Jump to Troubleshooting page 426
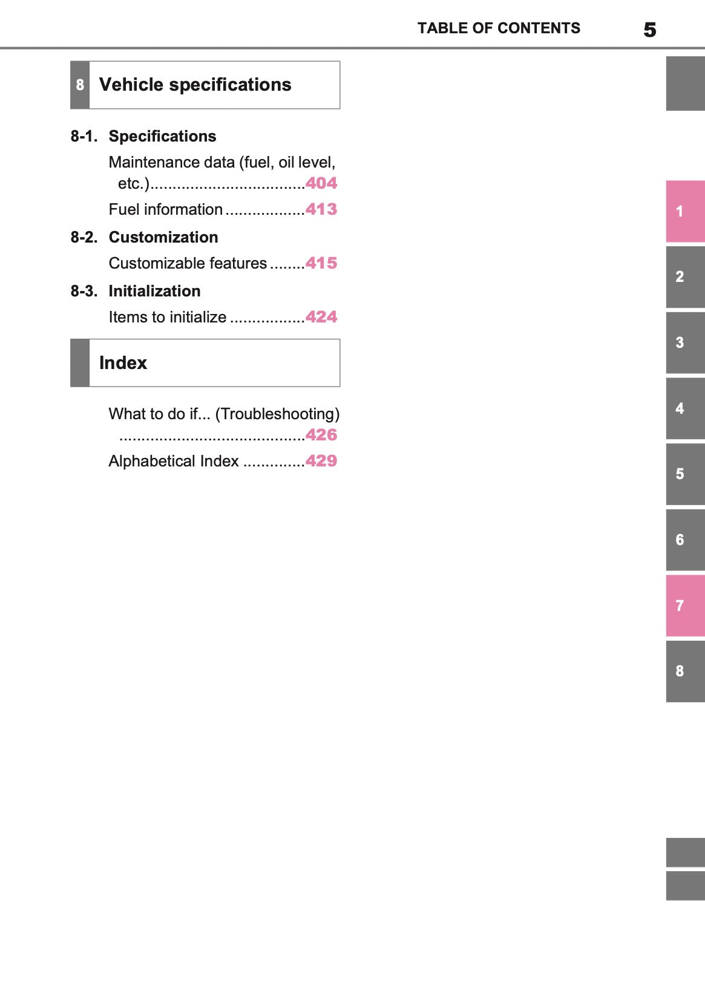 pyautogui.click(x=321, y=435)
